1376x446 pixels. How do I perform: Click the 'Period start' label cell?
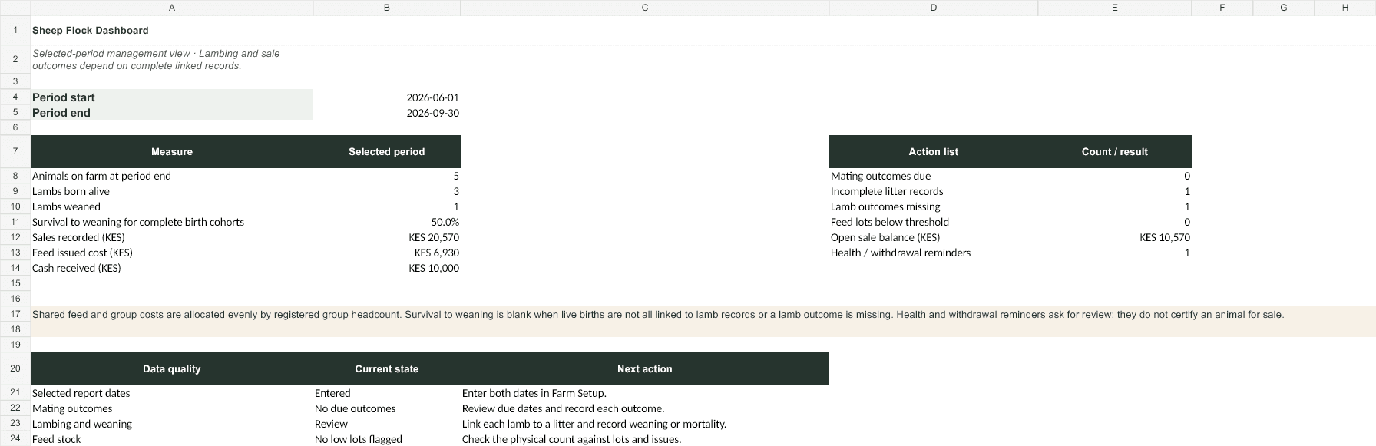click(172, 97)
